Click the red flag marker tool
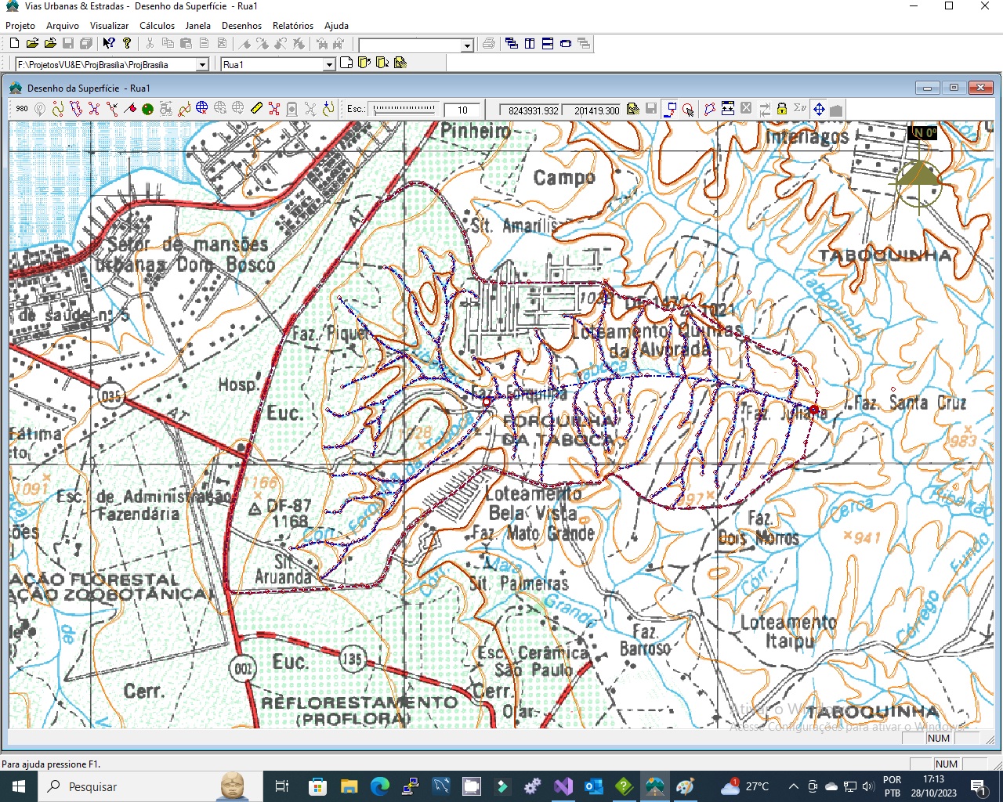Viewport: 1003px width, 802px height. 130,109
